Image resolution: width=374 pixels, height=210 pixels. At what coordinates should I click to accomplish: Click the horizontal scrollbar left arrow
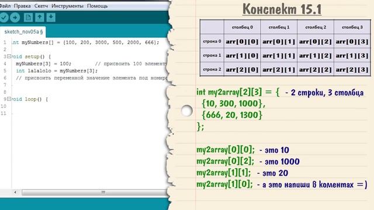15,192
